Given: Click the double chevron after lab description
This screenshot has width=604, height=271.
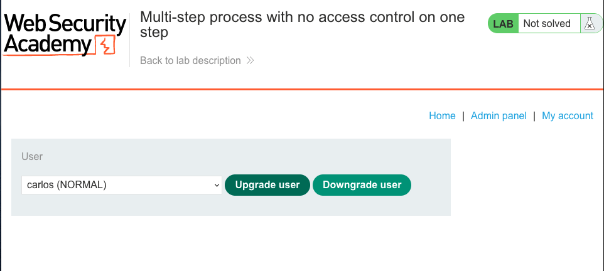Looking at the screenshot, I should (x=250, y=60).
